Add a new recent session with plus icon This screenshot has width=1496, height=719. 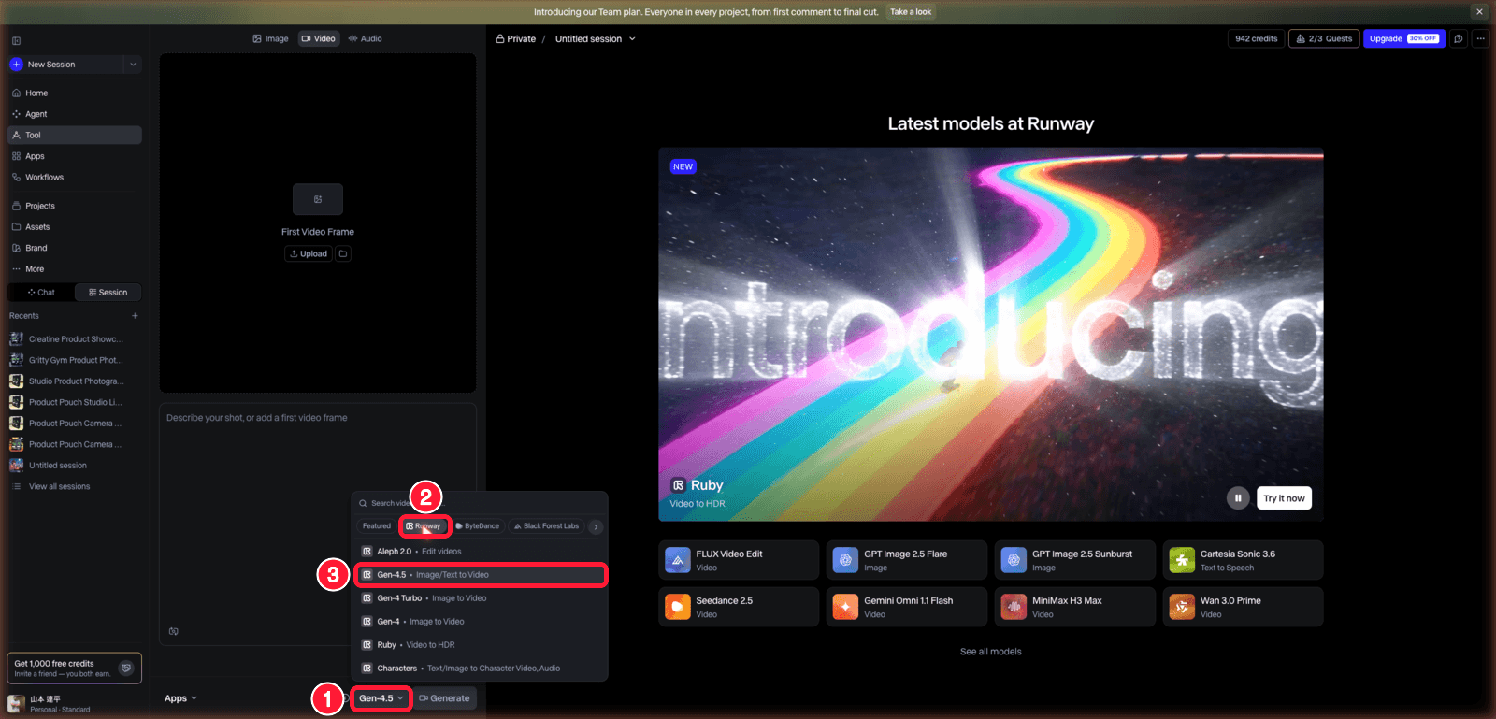point(135,316)
